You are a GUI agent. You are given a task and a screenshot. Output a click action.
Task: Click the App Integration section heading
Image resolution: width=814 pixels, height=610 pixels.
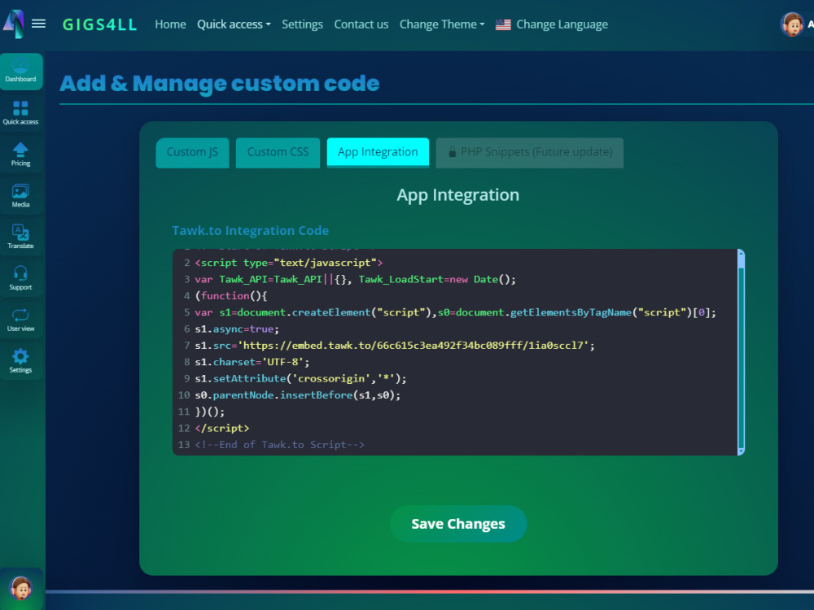457,195
